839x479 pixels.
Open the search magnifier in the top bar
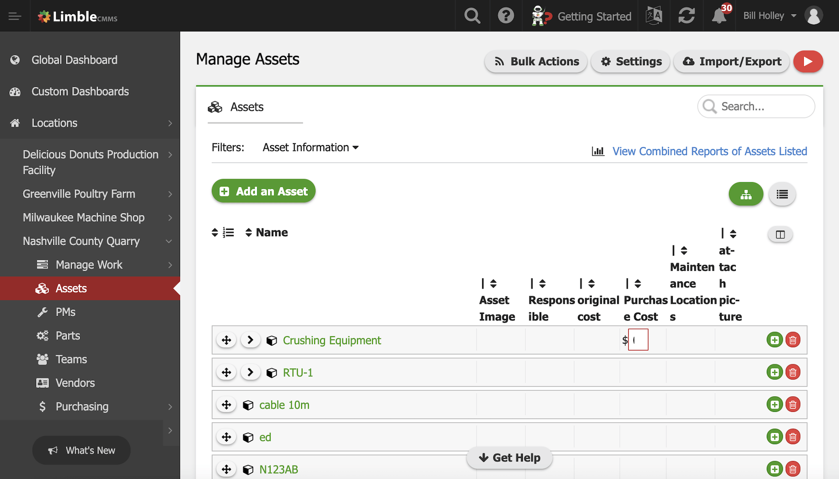pyautogui.click(x=472, y=16)
